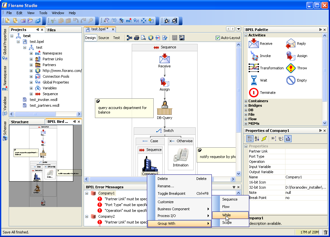This screenshot has width=330, height=237.
Task: Choose the Transformation activity
Action: pos(266,68)
